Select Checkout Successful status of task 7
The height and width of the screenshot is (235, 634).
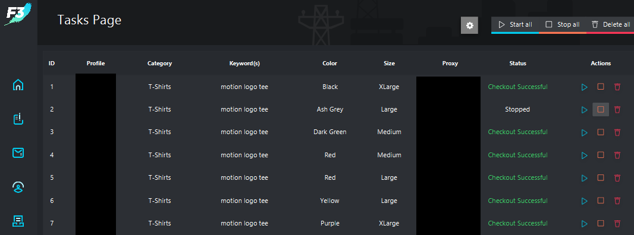[518, 223]
